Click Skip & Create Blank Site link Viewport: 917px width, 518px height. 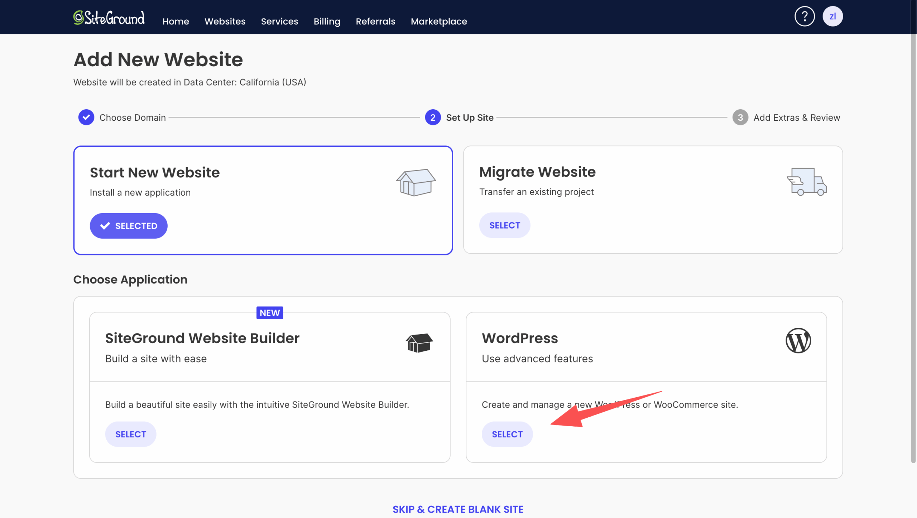pyautogui.click(x=458, y=509)
